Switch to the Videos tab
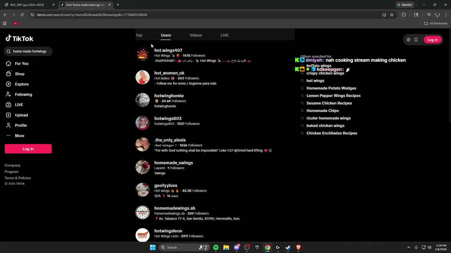 click(196, 35)
